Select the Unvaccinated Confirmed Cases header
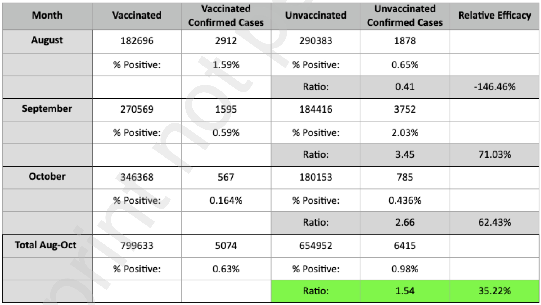 point(405,16)
